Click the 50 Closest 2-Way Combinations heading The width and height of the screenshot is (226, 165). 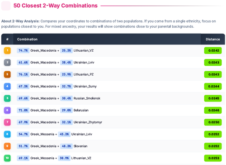56,5
